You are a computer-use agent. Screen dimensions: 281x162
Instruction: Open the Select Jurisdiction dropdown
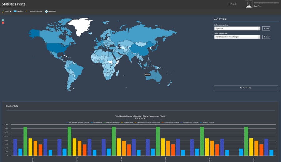(x=237, y=28)
